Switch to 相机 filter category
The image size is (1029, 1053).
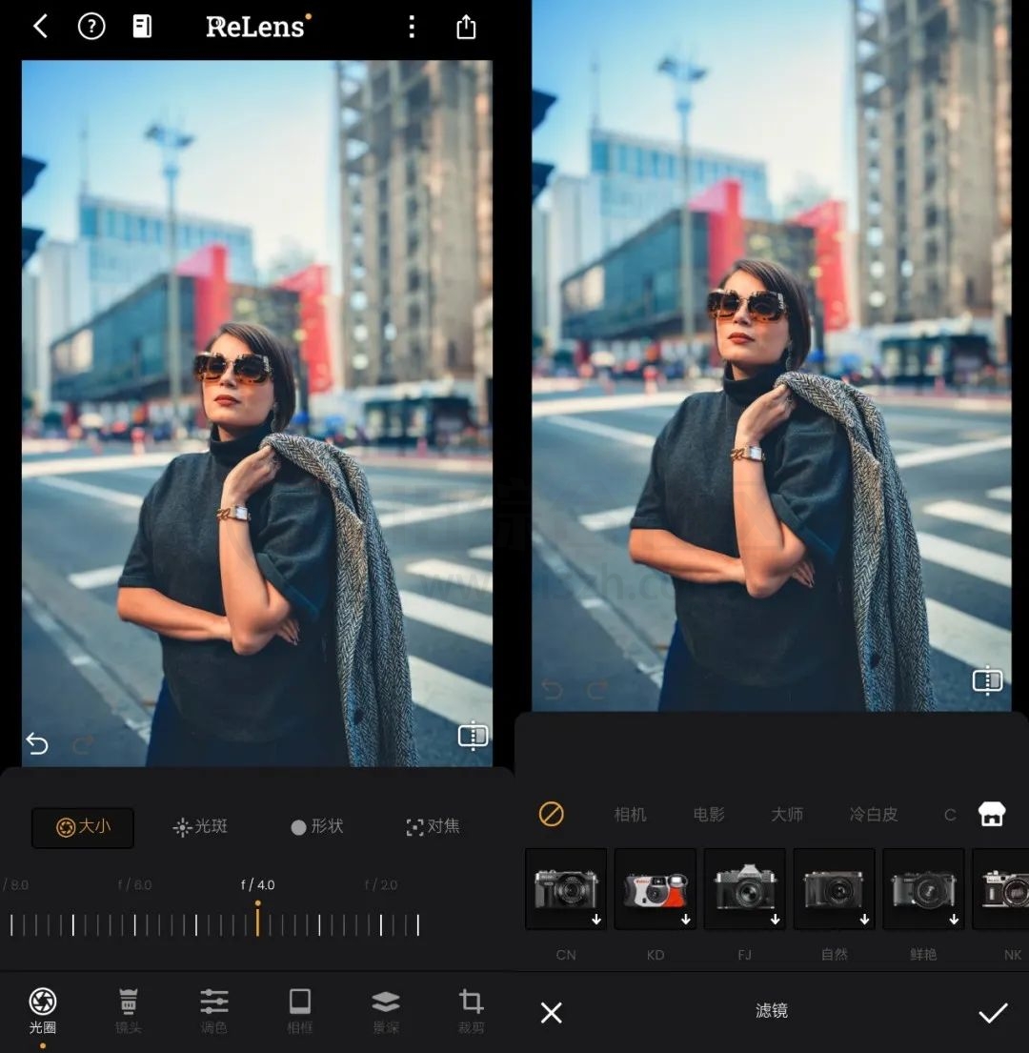(x=631, y=815)
